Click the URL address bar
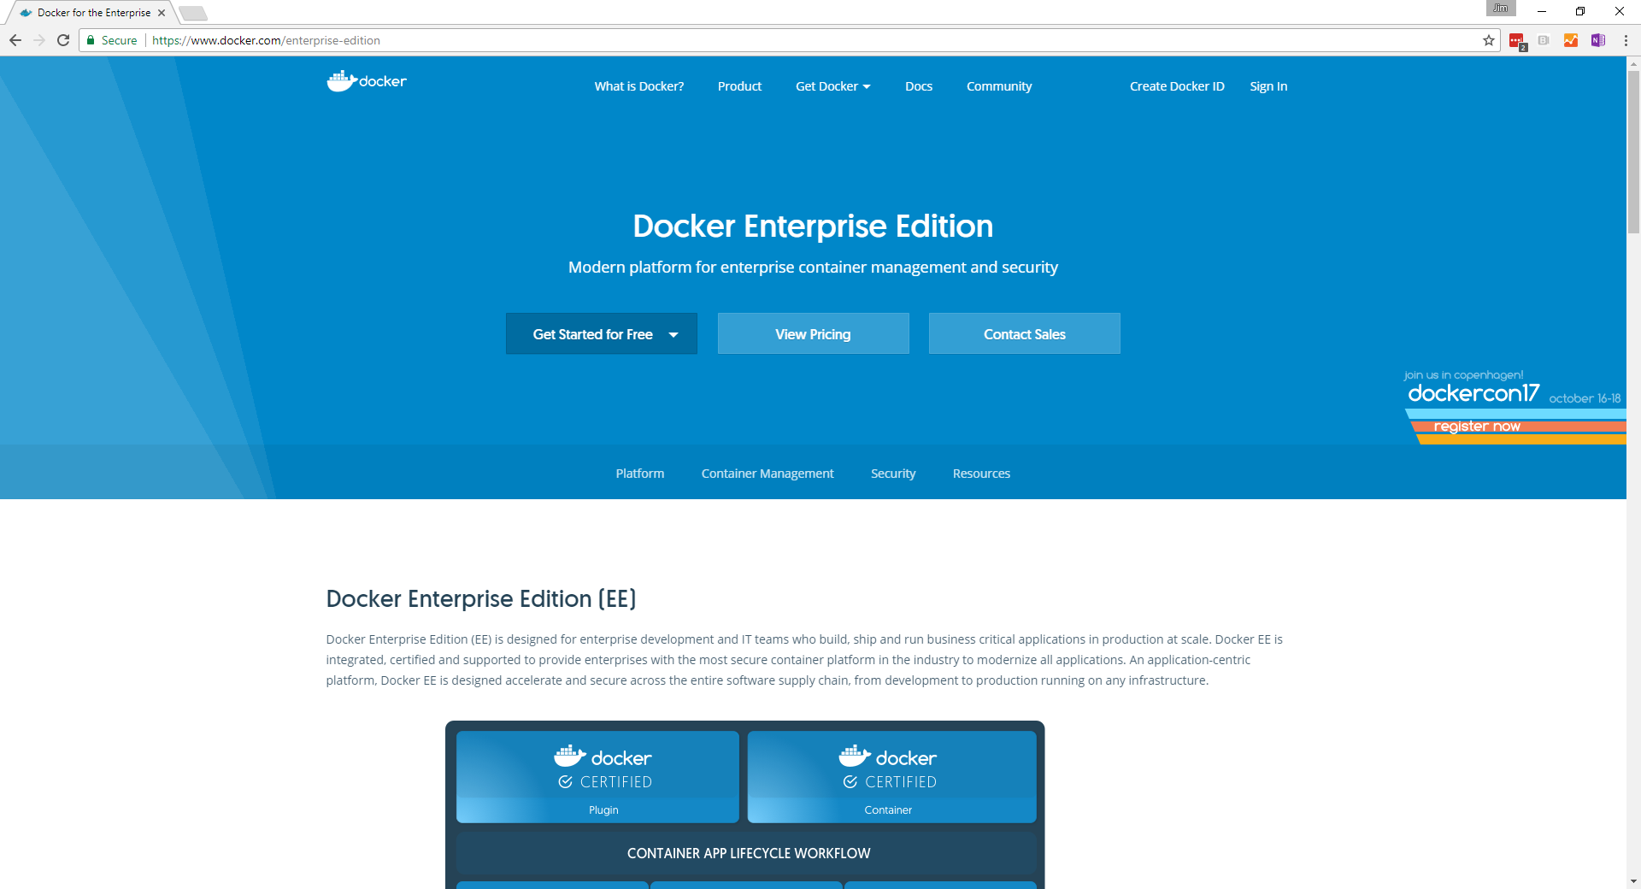This screenshot has height=889, width=1641. (769, 40)
